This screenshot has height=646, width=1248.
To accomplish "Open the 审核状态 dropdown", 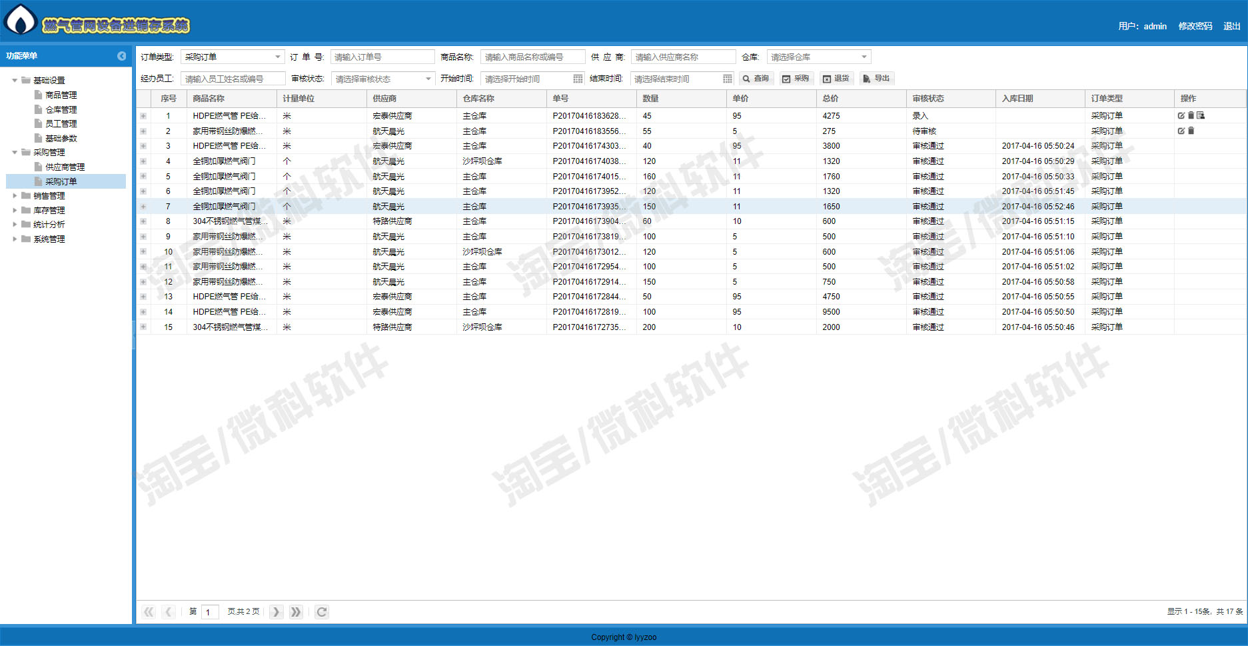I will tap(428, 79).
